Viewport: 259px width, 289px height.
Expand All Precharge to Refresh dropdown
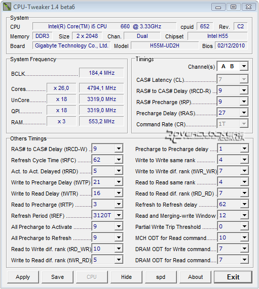pyautogui.click(x=119, y=237)
